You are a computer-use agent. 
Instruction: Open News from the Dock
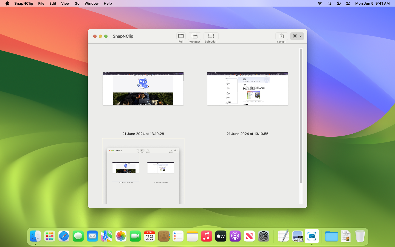point(249,236)
